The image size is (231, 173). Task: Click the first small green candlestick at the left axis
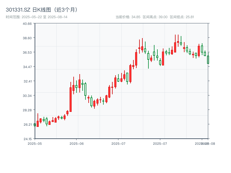click(35, 125)
